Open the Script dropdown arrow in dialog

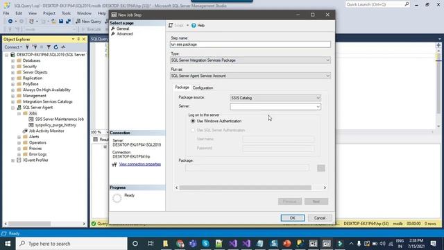pyautogui.click(x=187, y=26)
